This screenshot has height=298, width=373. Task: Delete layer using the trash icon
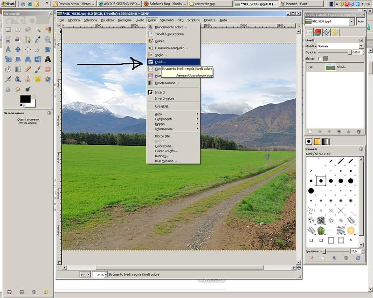point(359,132)
